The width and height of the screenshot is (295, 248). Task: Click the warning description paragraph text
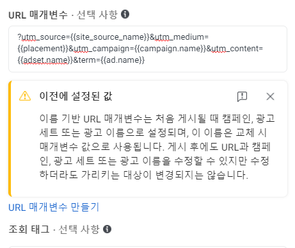click(x=157, y=147)
